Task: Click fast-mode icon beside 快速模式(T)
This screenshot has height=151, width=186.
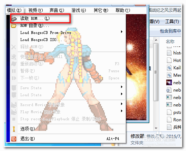Action: (x=14, y=57)
